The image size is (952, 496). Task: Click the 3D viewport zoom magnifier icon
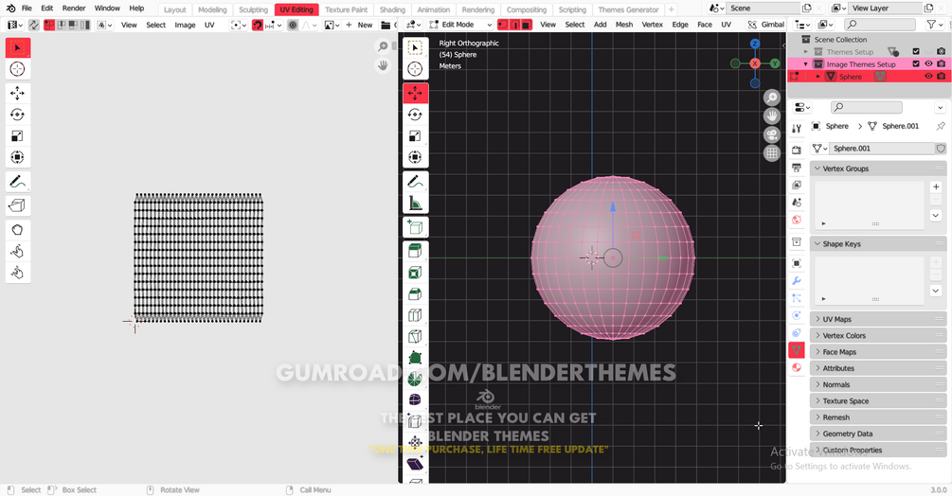tap(772, 97)
